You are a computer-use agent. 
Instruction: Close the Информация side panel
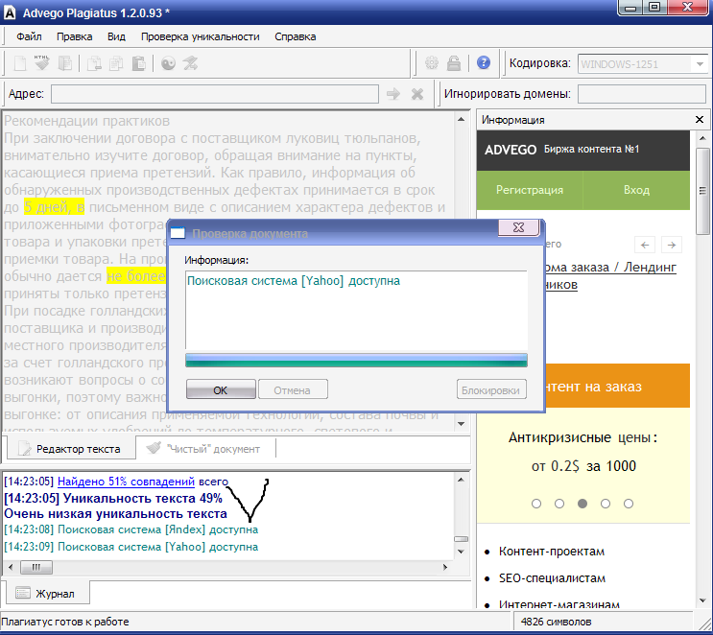click(700, 120)
